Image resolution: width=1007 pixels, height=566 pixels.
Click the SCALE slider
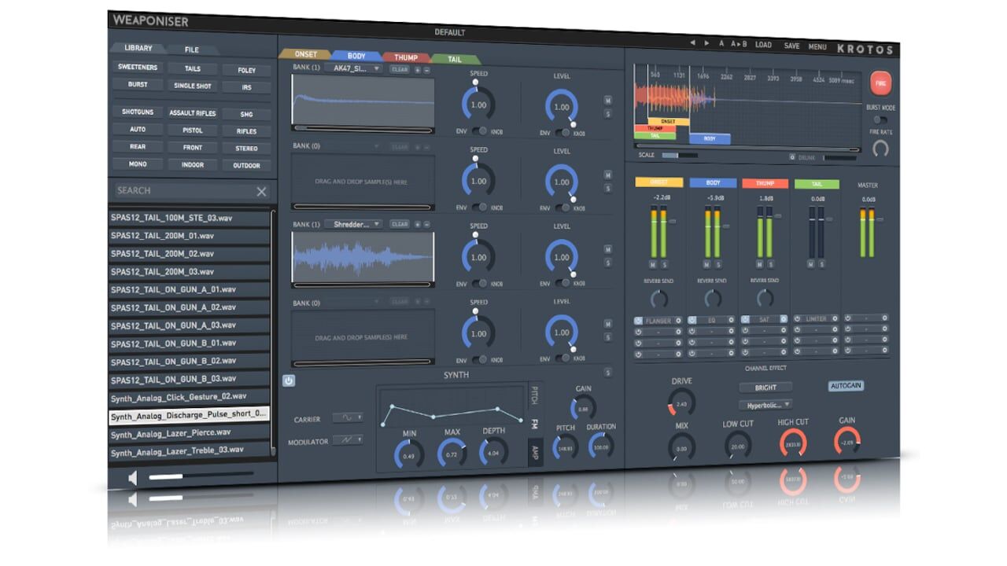[x=679, y=156]
